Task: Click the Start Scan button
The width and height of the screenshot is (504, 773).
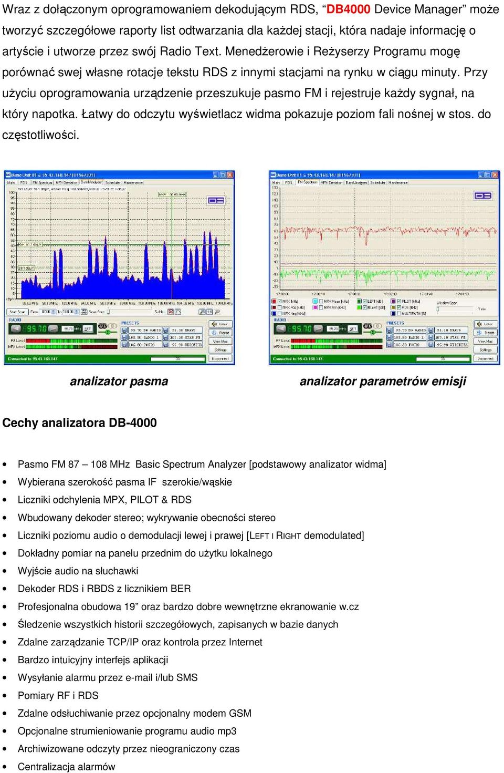Action: click(x=17, y=312)
